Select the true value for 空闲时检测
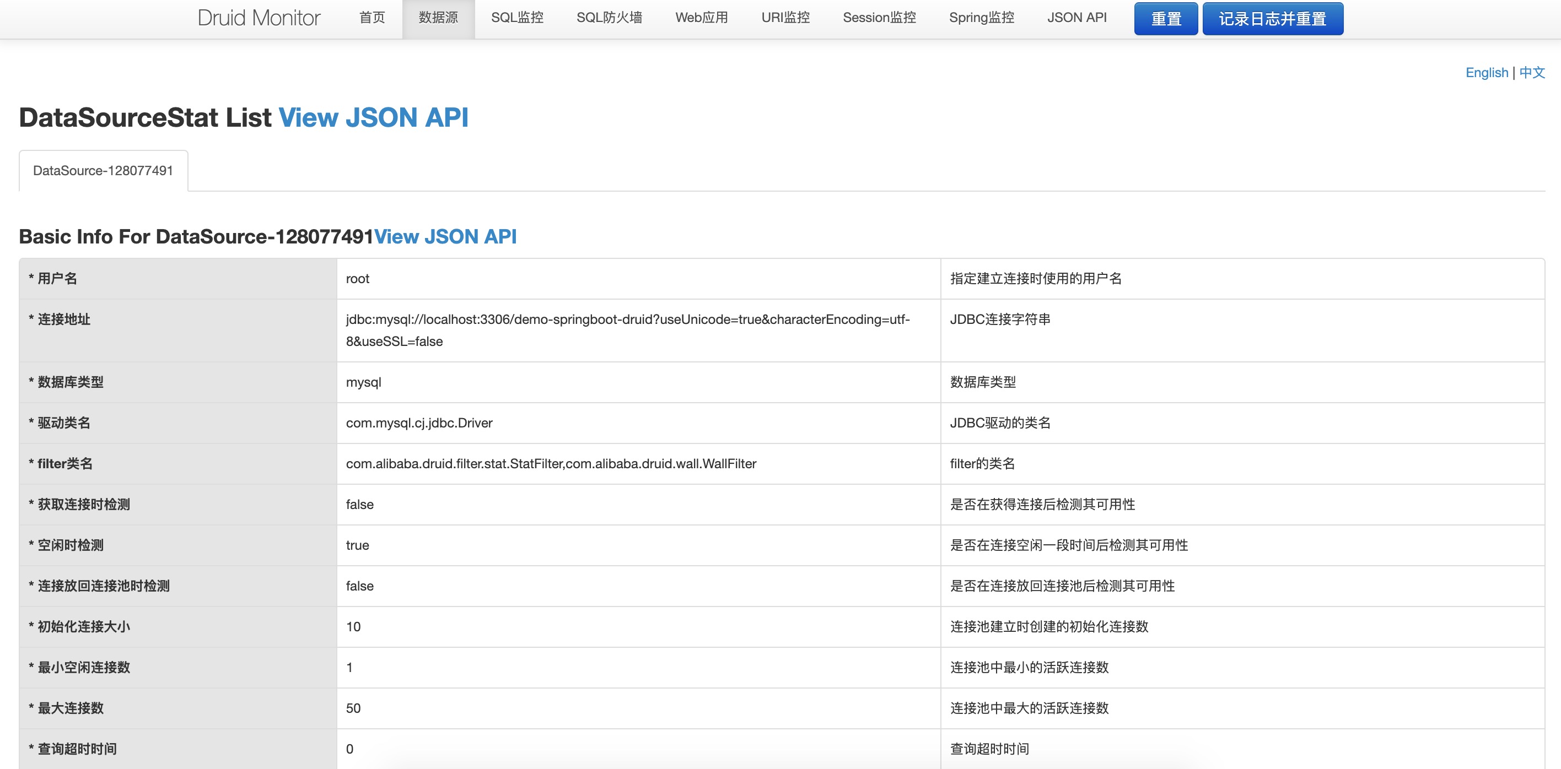This screenshot has height=769, width=1561. (x=358, y=545)
